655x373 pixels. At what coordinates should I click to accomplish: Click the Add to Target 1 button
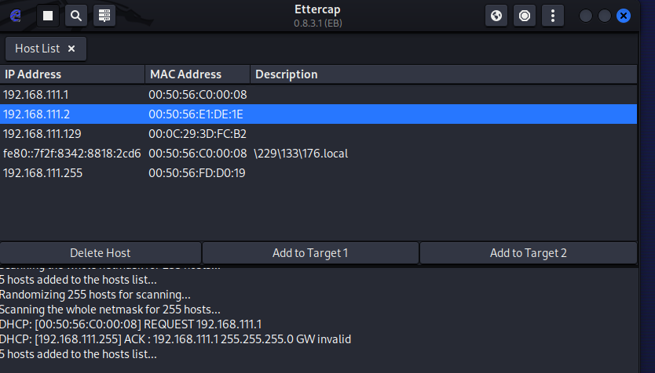tap(310, 253)
